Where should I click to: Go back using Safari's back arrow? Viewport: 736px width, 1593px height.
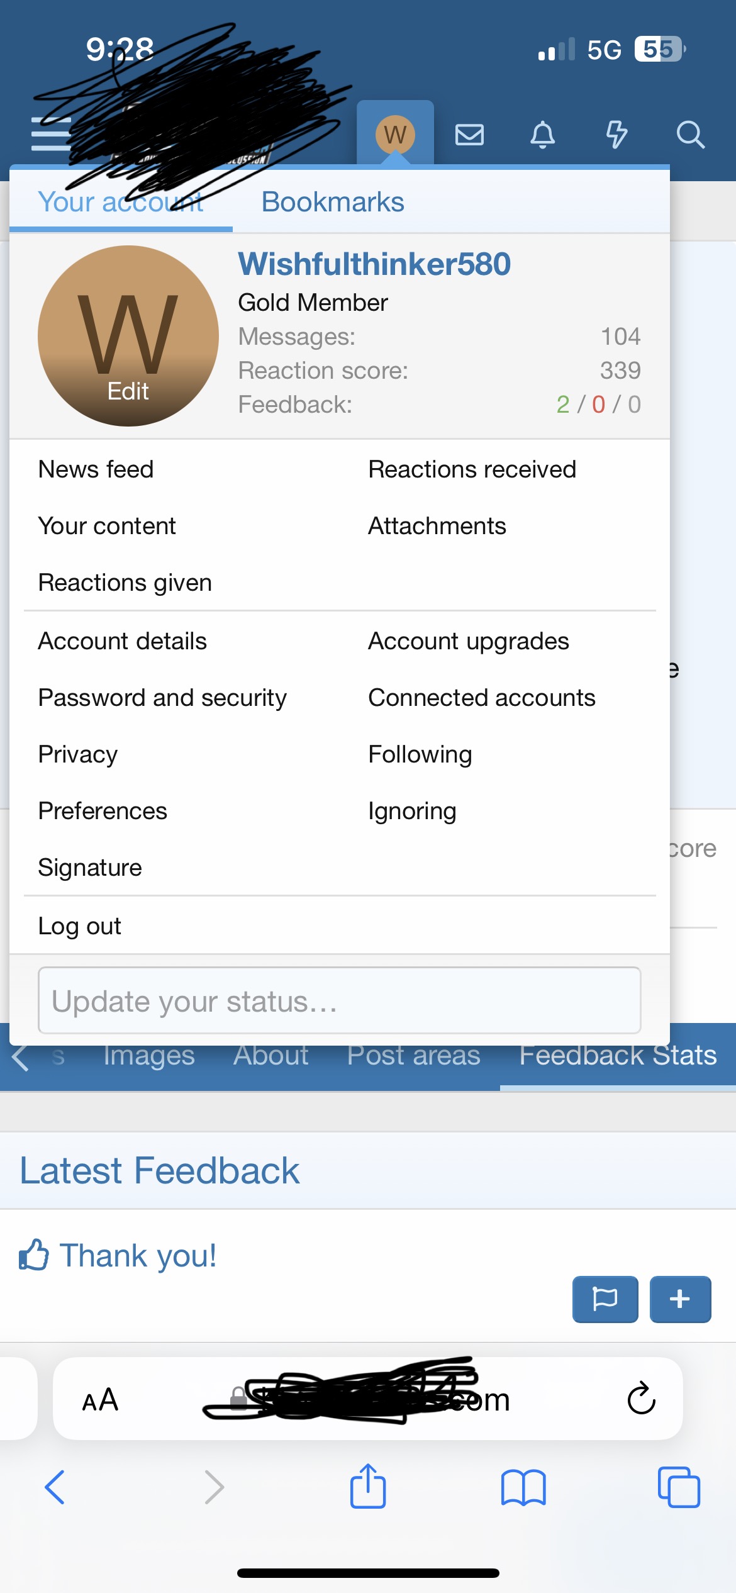click(55, 1487)
